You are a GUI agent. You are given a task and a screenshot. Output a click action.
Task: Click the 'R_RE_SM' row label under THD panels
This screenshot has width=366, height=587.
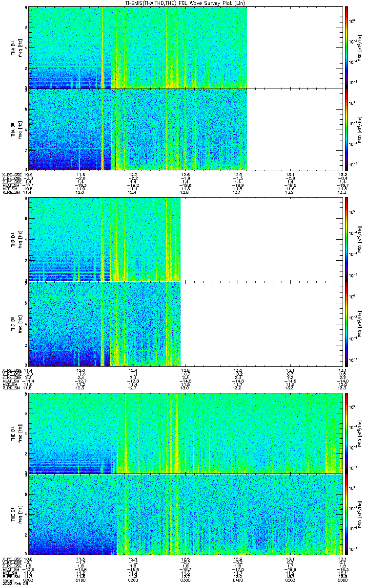click(11, 387)
